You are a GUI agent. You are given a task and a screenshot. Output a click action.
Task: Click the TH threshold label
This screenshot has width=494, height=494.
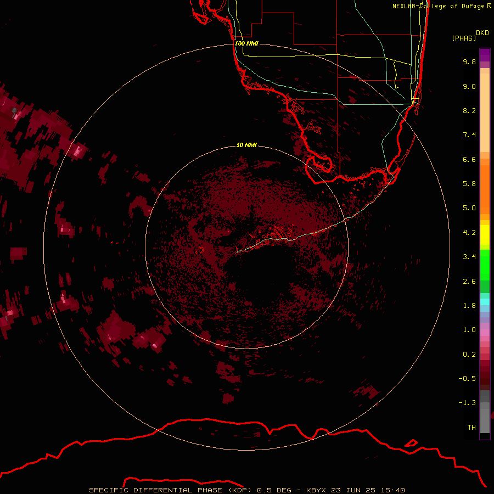coord(471,428)
